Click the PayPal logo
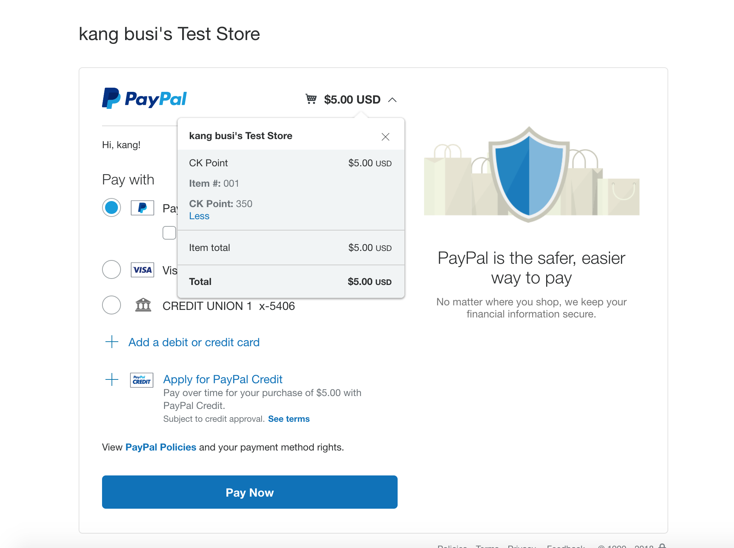 pos(144,99)
